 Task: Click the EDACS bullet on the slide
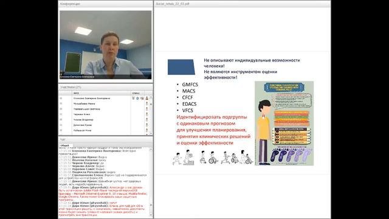189,104
